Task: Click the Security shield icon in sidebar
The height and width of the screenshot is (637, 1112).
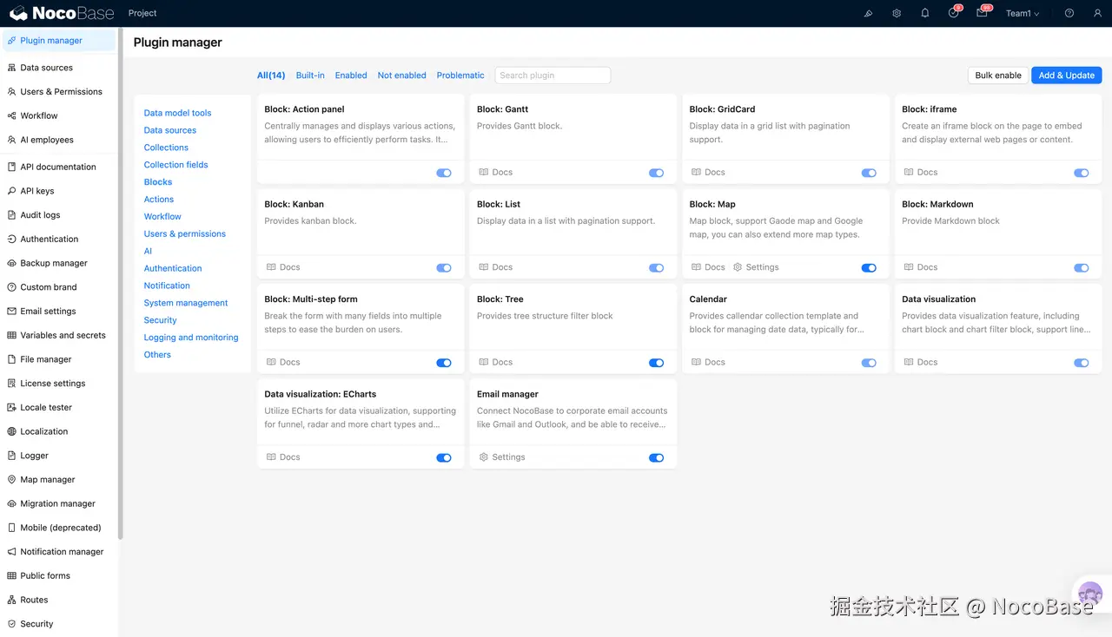Action: pyautogui.click(x=12, y=623)
